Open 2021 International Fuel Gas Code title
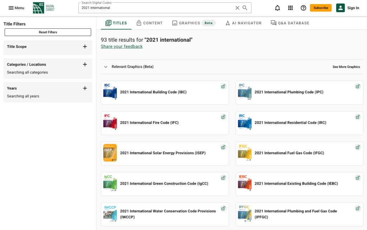This screenshot has width=367, height=230. coord(289,153)
